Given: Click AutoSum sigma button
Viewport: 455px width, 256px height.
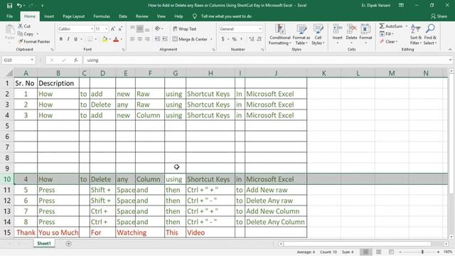Looking at the screenshot, I should (390, 26).
